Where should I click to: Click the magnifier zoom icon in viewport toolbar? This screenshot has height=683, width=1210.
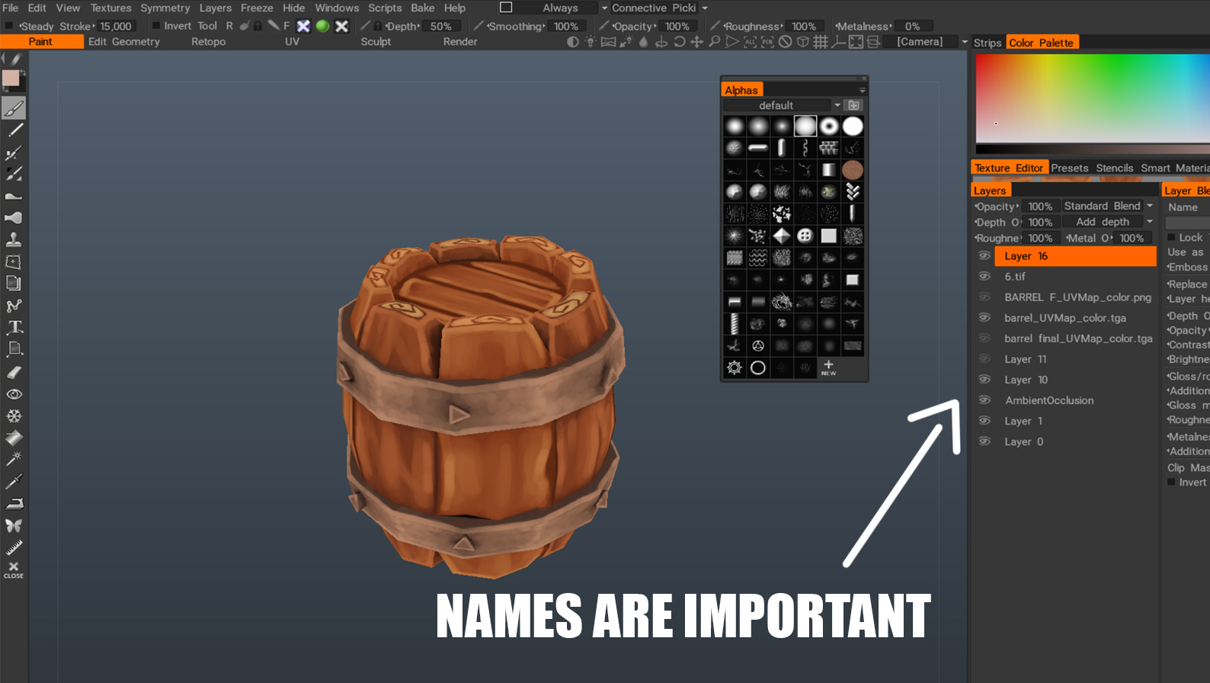714,42
